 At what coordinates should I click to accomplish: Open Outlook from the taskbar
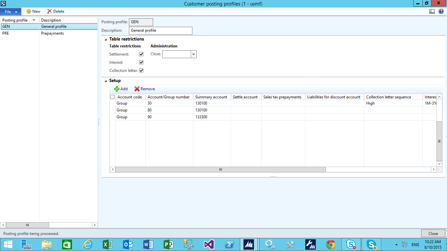[128, 244]
